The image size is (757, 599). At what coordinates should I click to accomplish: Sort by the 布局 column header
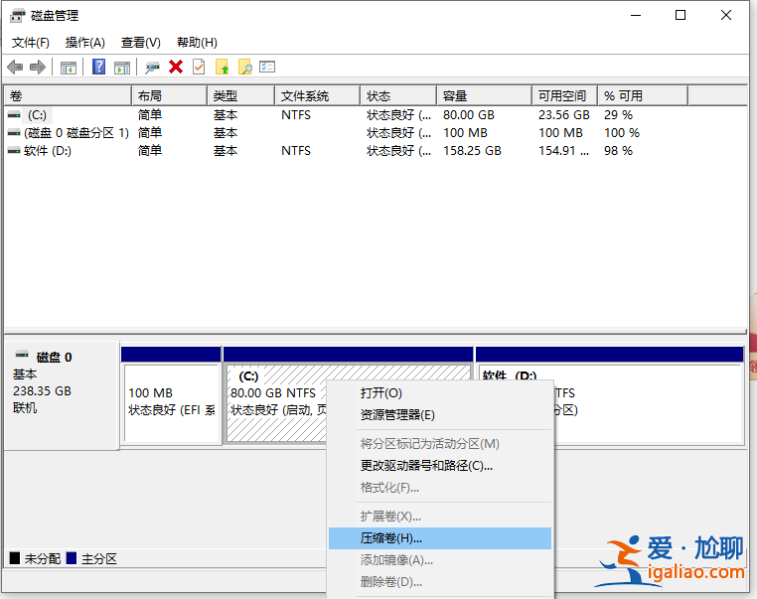click(170, 96)
